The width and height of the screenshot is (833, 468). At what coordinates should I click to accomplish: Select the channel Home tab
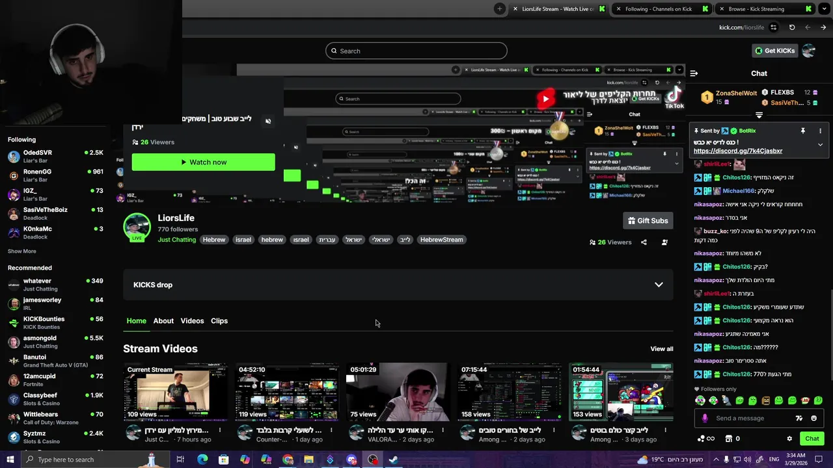click(x=137, y=321)
